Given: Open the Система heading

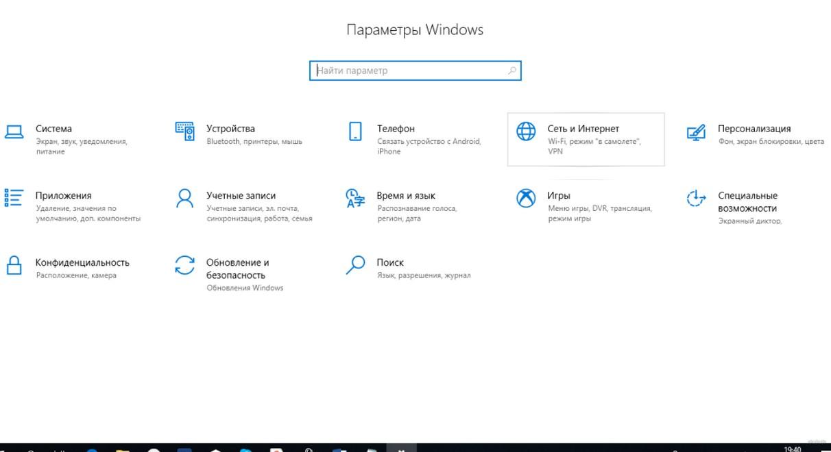Looking at the screenshot, I should click(x=53, y=129).
